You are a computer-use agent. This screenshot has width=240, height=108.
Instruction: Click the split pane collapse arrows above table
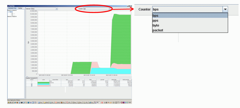pos(27,77)
